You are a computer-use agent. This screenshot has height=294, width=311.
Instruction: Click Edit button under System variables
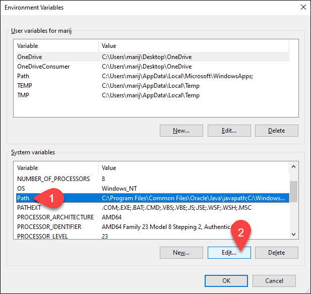point(229,252)
